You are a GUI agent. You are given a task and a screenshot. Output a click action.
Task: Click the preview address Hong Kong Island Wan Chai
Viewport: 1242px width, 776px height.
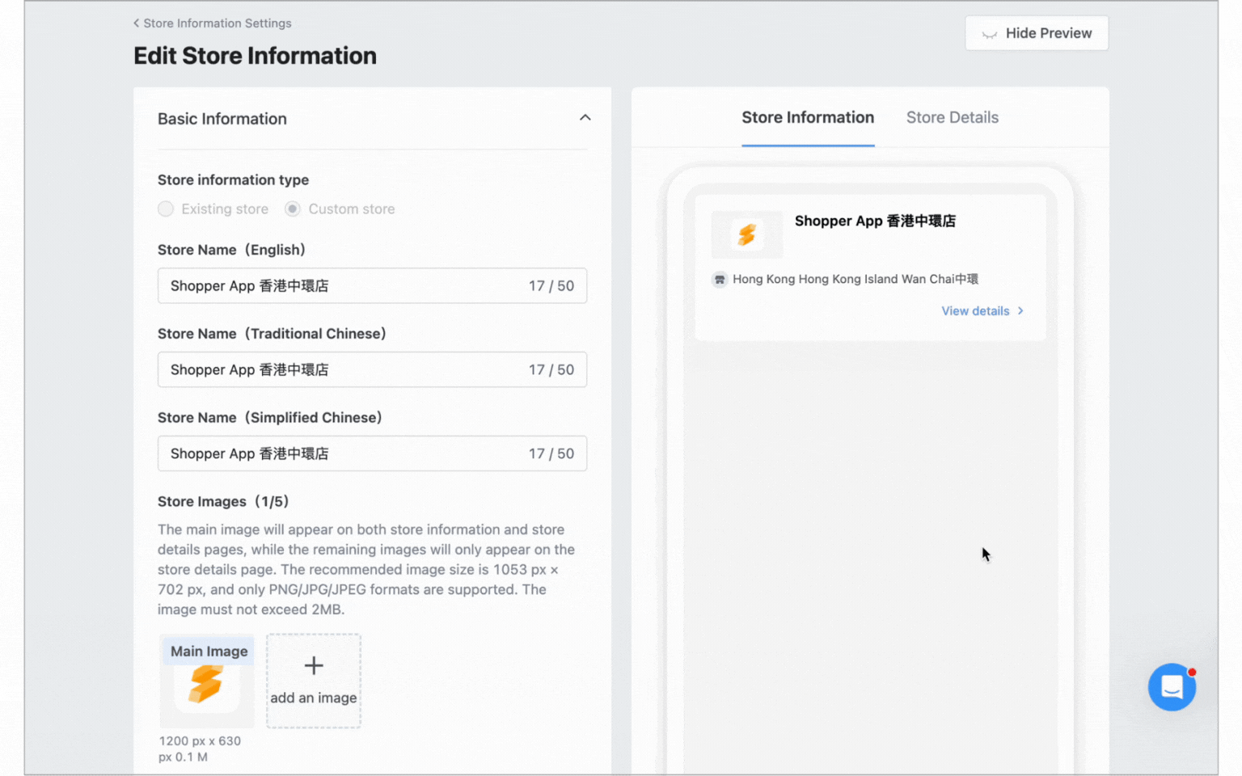[x=855, y=280]
